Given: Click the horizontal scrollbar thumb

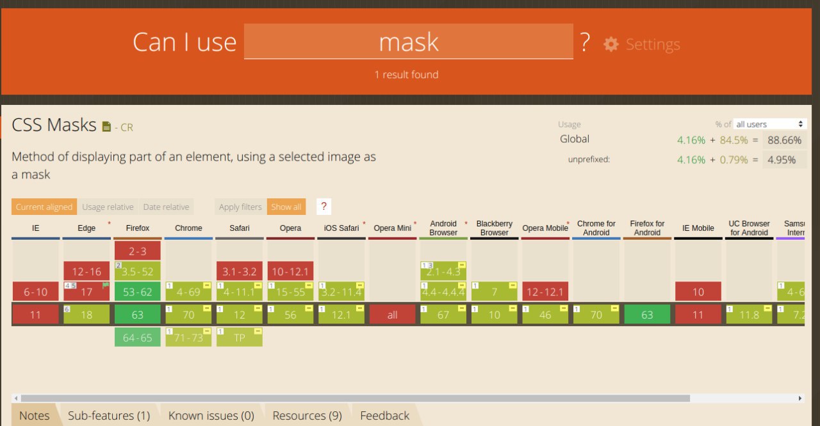Looking at the screenshot, I should (x=356, y=398).
